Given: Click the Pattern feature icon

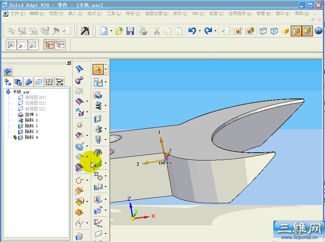Looking at the screenshot, I should (x=98, y=176).
